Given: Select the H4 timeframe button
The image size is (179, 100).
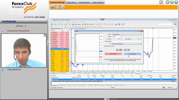Looking at the screenshot, I should [x=93, y=27].
